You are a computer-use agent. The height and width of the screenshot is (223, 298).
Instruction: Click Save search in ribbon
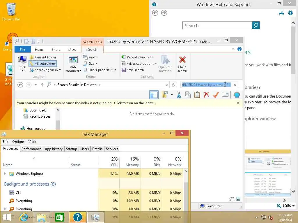point(133,70)
